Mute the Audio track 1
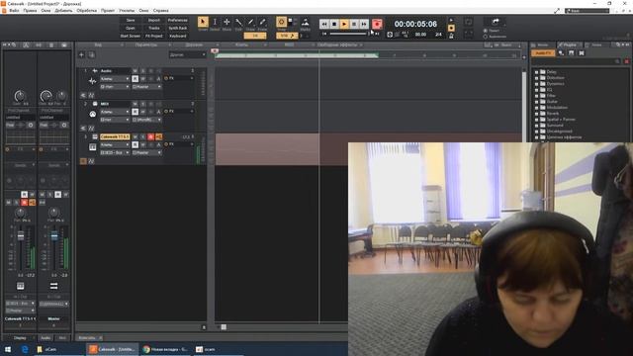Screen dimensions: 633x356 [135, 70]
